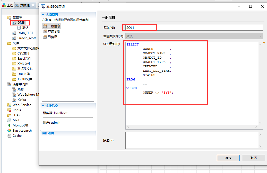The width and height of the screenshot is (267, 173).
Task: Click the SQL dialog title icon
Action: (43, 6)
